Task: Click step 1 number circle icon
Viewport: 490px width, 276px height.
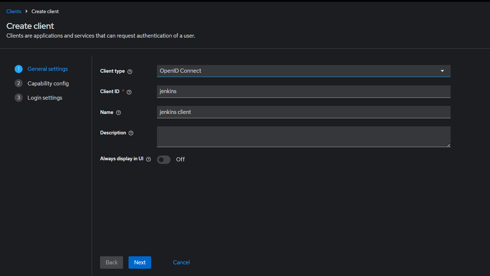Action: (x=19, y=69)
